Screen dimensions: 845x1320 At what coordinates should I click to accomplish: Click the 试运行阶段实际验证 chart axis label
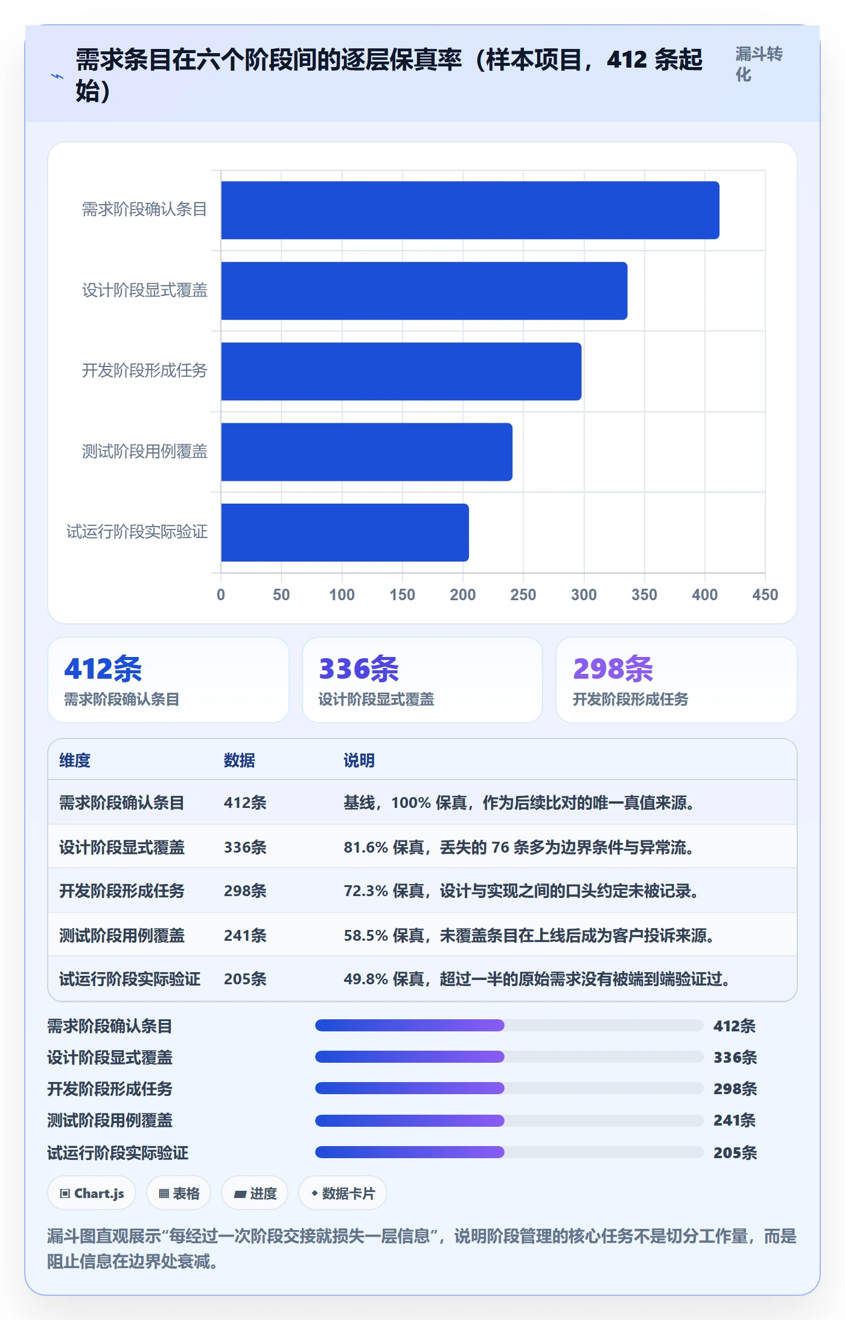[x=137, y=531]
